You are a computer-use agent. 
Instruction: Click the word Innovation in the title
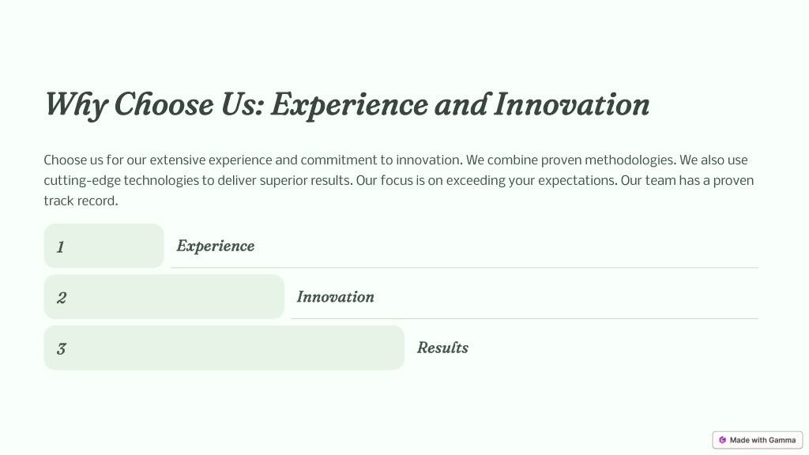[x=572, y=104]
